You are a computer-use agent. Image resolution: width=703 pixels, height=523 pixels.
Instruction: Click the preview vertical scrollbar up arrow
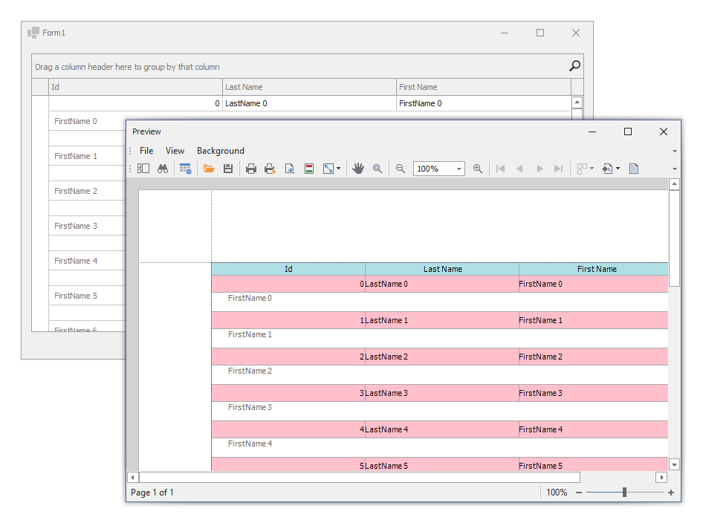pos(674,184)
